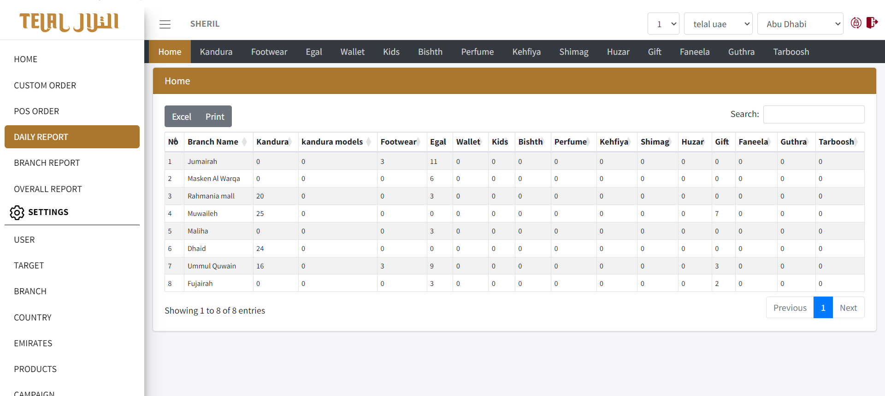Viewport: 885px width, 396px height.
Task: Select the Perfume tab
Action: pyautogui.click(x=477, y=52)
